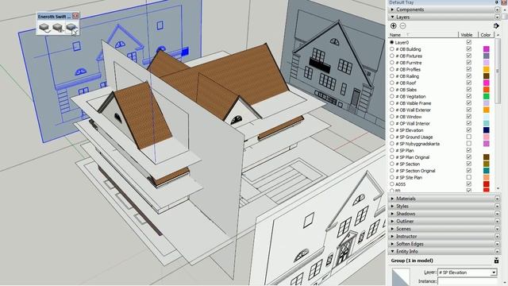Expand the Instructor panel
The height and width of the screenshot is (286, 508).
tap(392, 237)
